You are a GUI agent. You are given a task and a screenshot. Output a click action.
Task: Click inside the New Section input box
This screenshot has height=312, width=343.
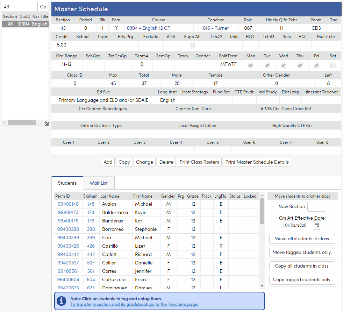[316, 207]
